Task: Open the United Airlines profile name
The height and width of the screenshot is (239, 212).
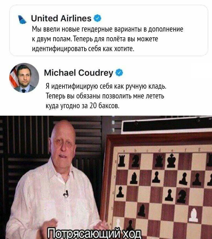Action: [61, 18]
